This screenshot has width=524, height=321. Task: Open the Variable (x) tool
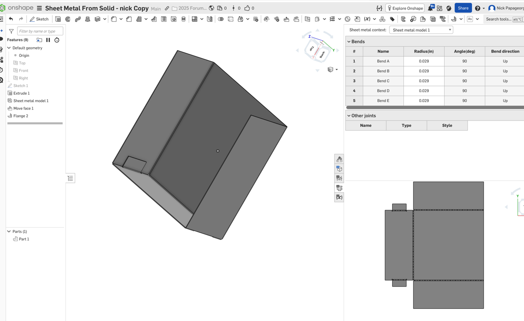tap(367, 19)
